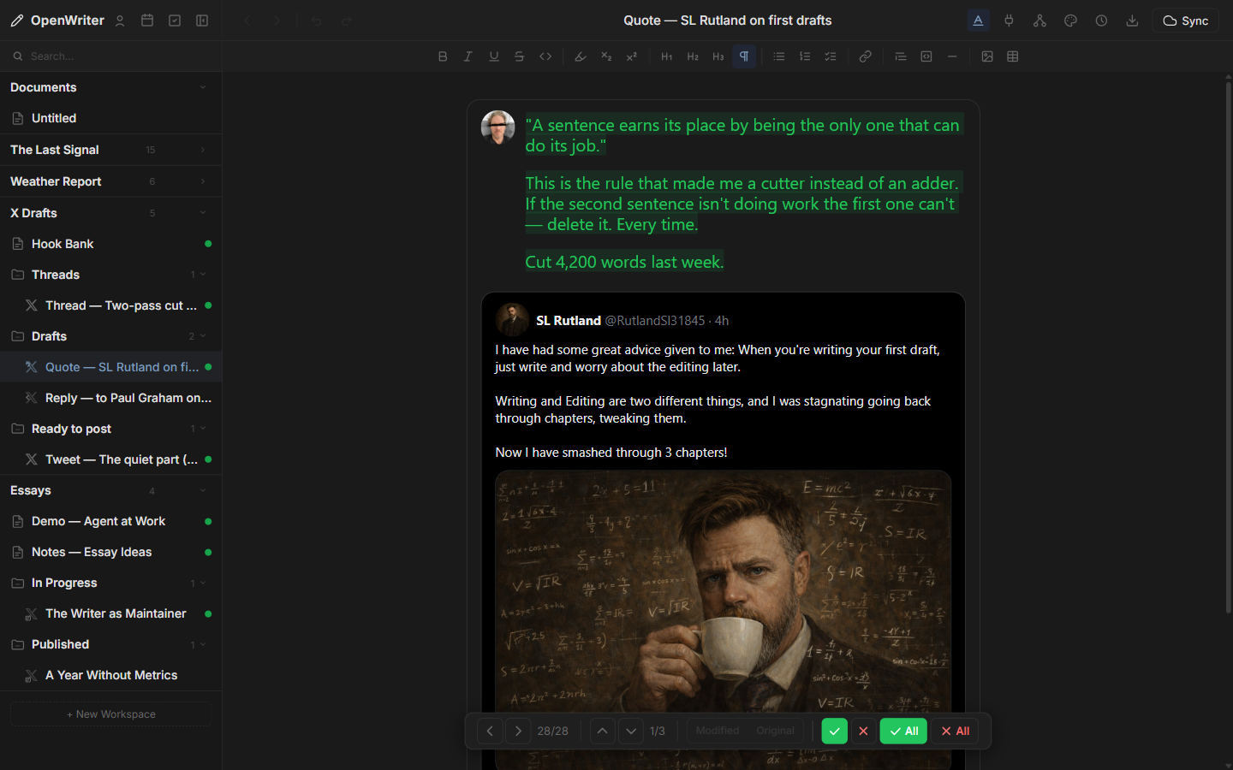This screenshot has width=1233, height=770.
Task: Click the subscript icon
Action: pos(605,56)
